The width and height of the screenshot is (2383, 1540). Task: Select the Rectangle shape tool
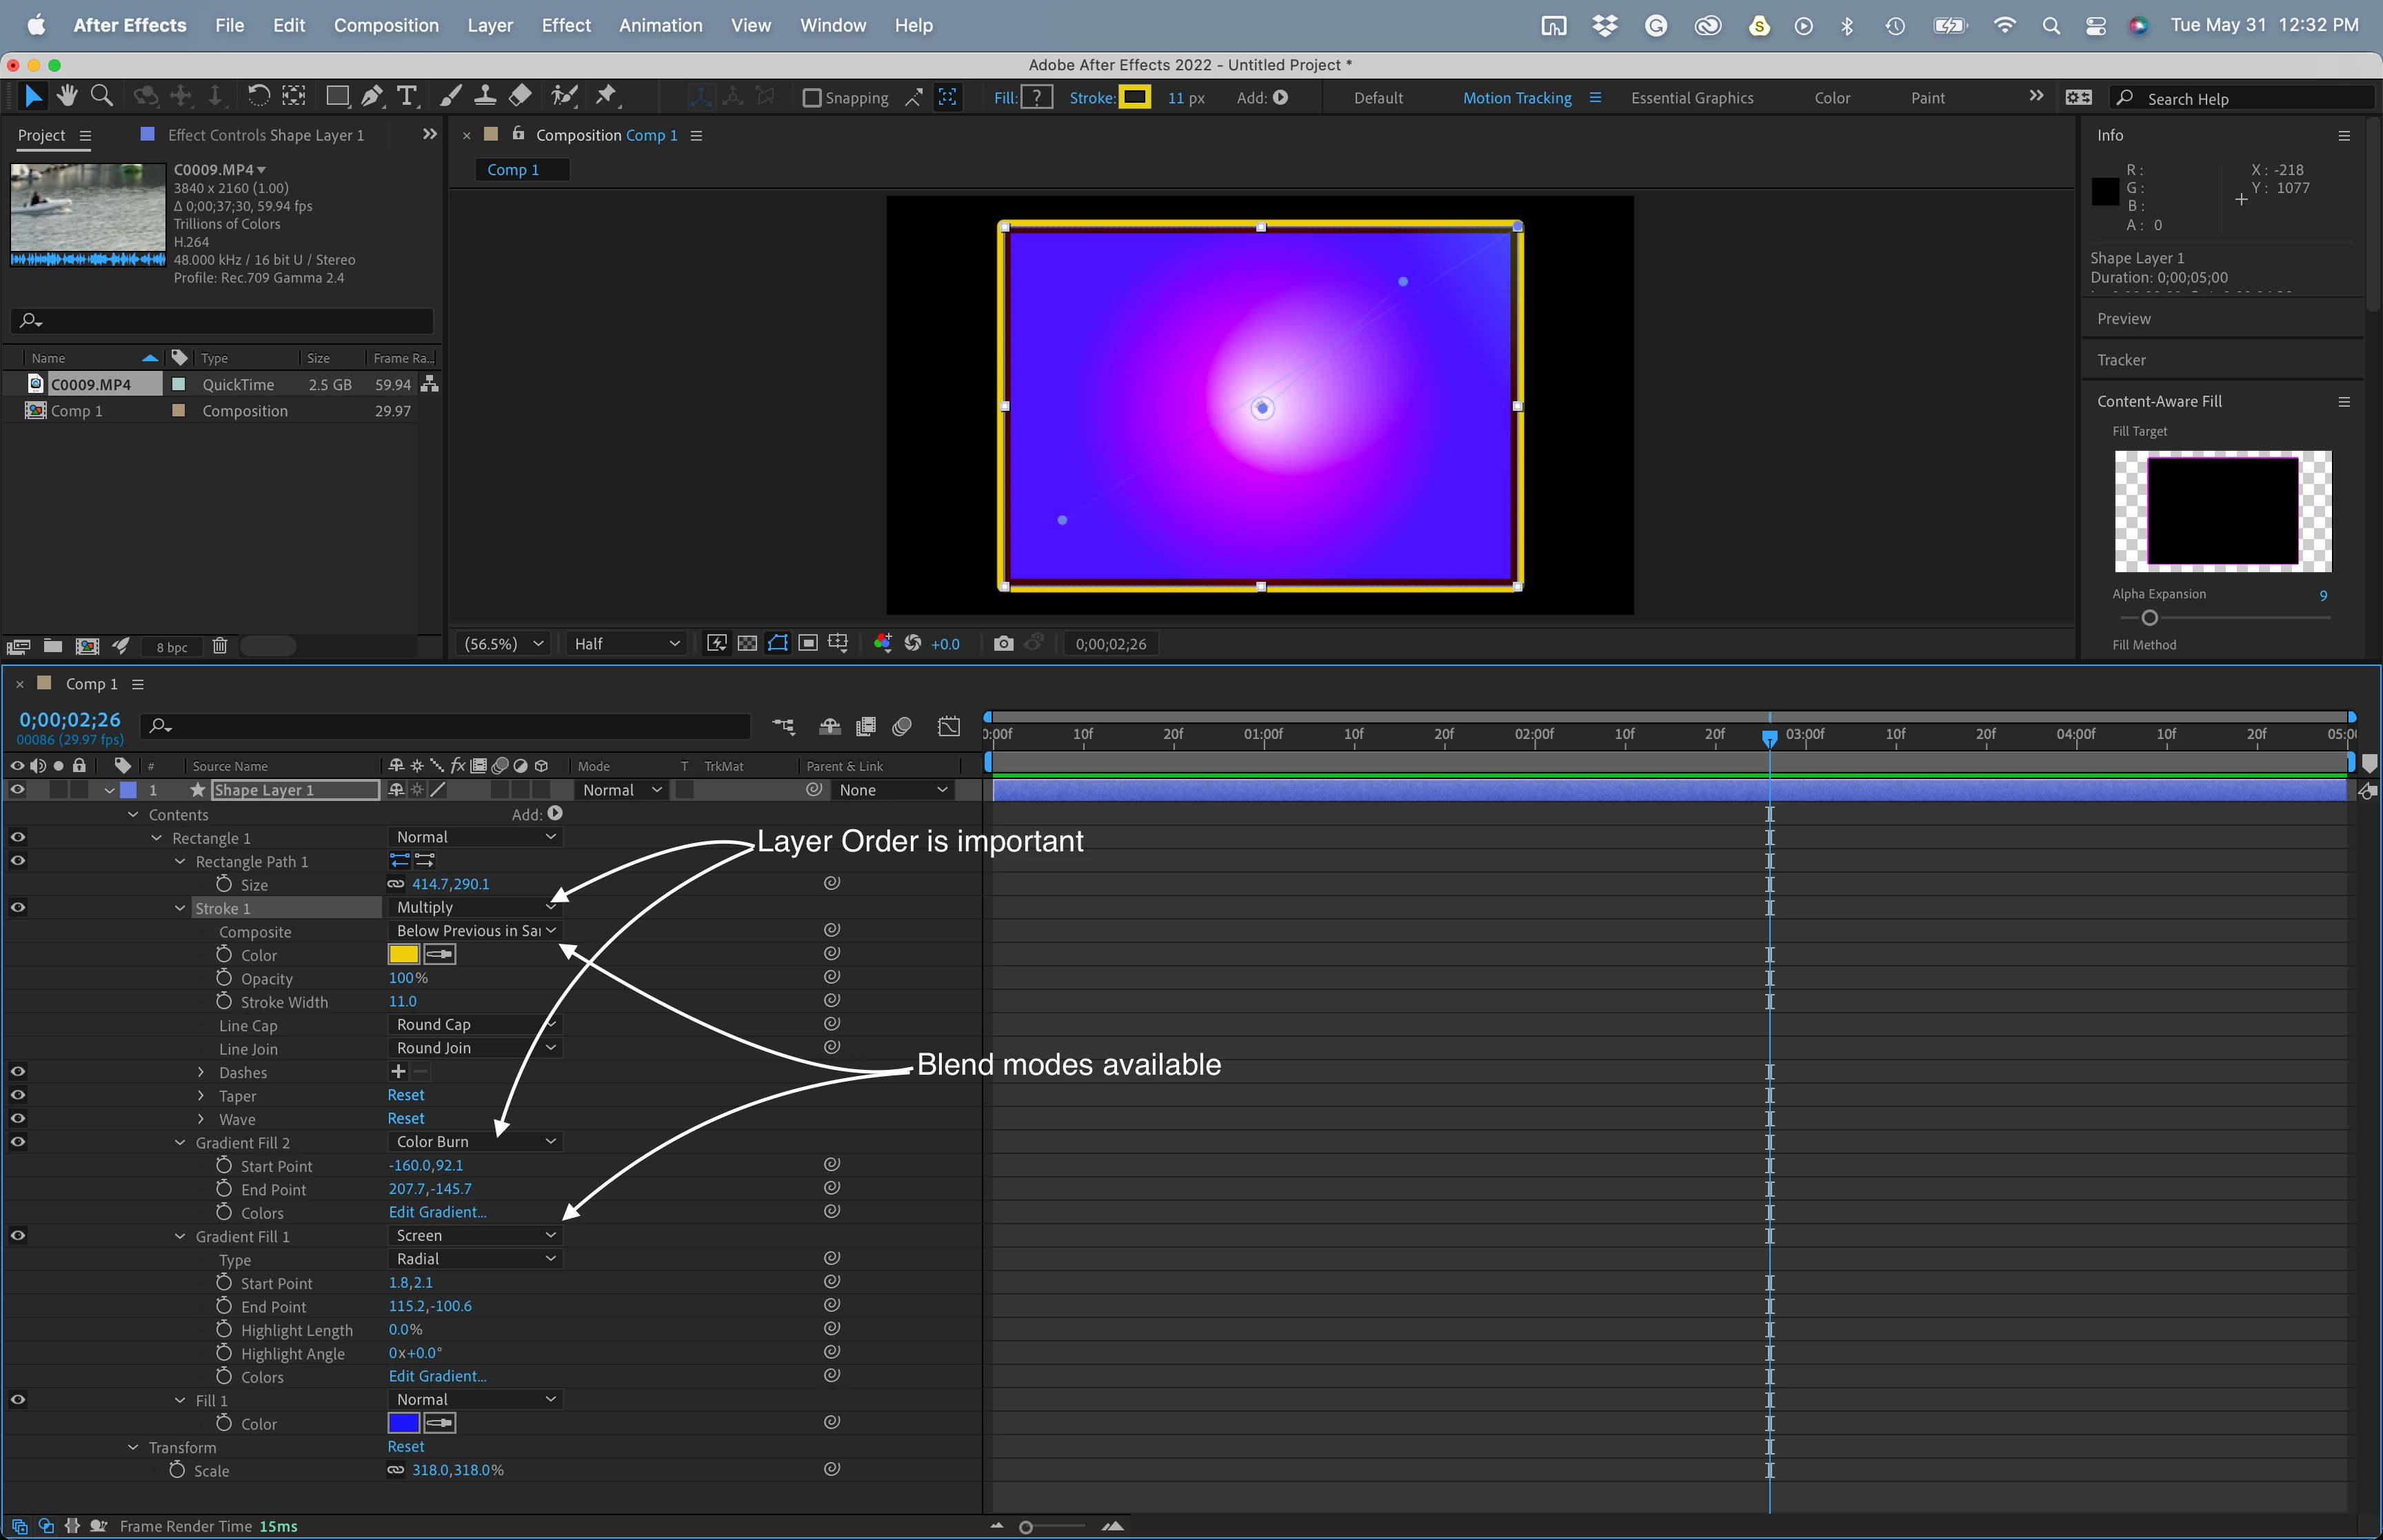(337, 96)
